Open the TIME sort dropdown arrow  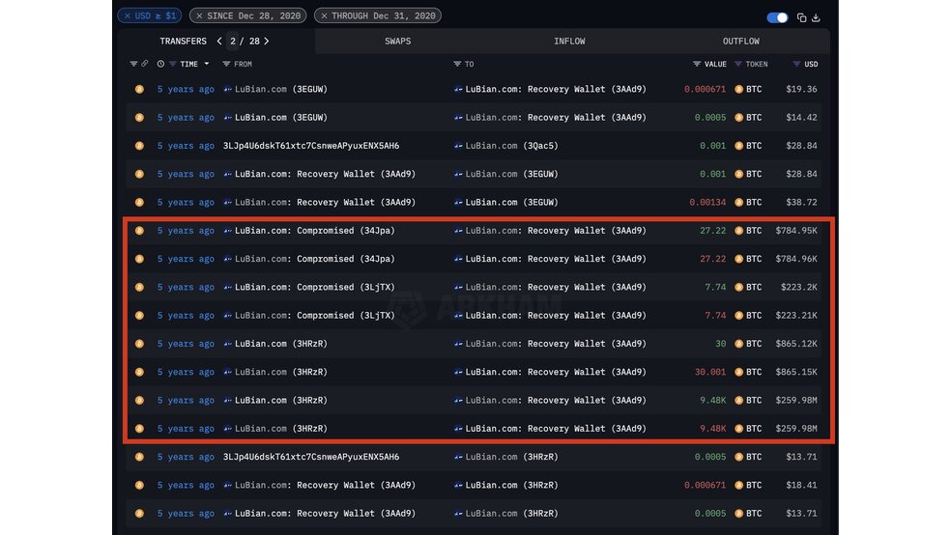point(207,64)
